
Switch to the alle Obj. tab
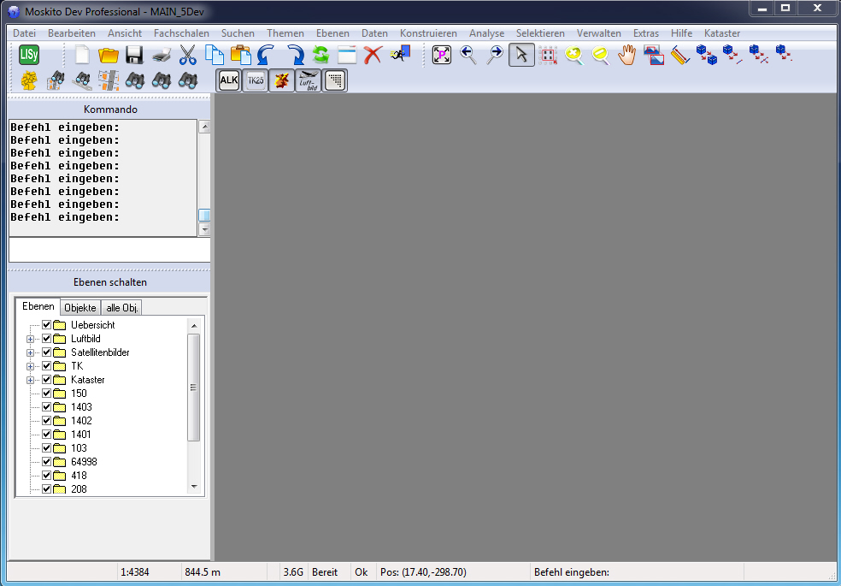[x=122, y=307]
